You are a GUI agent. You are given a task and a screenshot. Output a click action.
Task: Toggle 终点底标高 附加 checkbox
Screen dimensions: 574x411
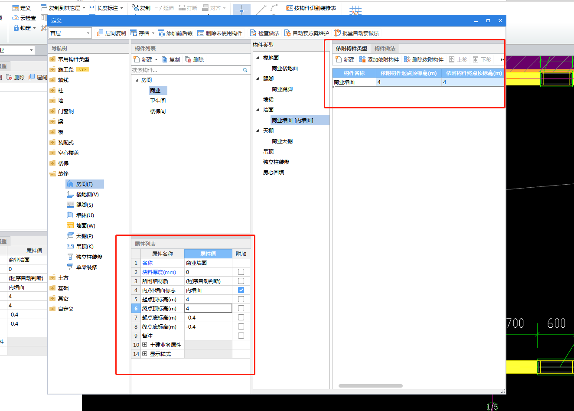point(241,326)
